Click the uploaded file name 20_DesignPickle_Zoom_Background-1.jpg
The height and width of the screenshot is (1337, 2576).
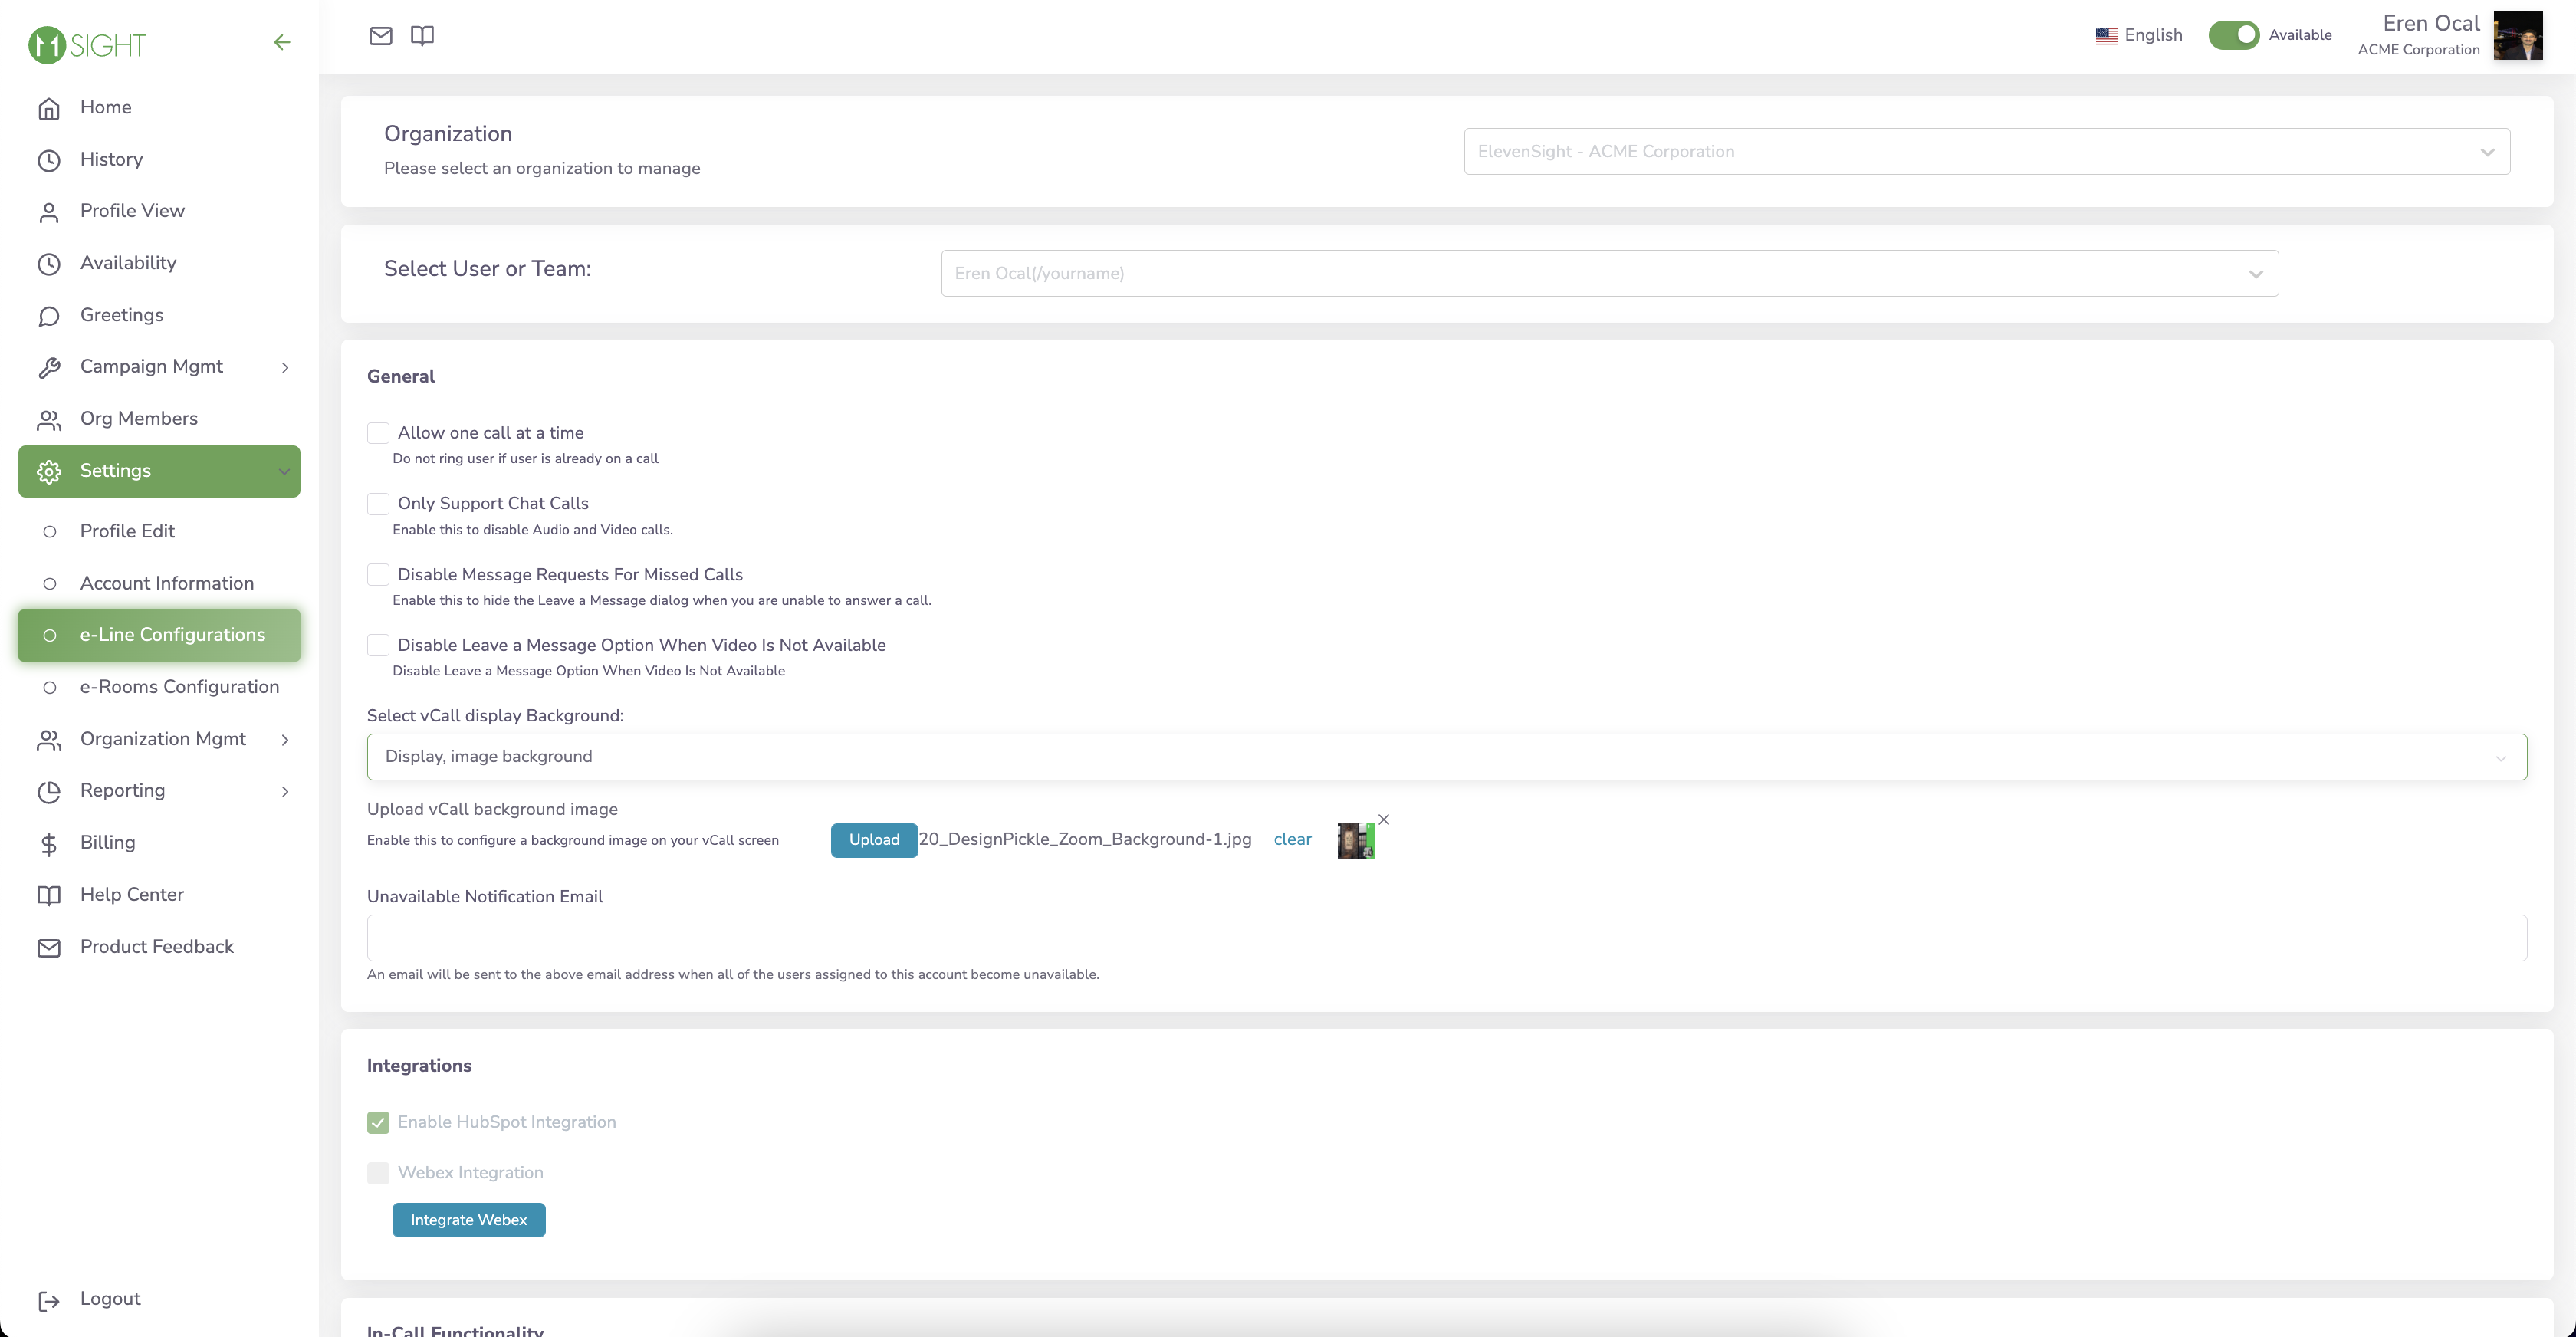[1085, 839]
